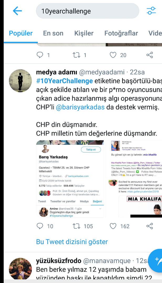Click Bu Tweet dizisini göster link
The width and height of the screenshot is (162, 283).
click(x=72, y=242)
